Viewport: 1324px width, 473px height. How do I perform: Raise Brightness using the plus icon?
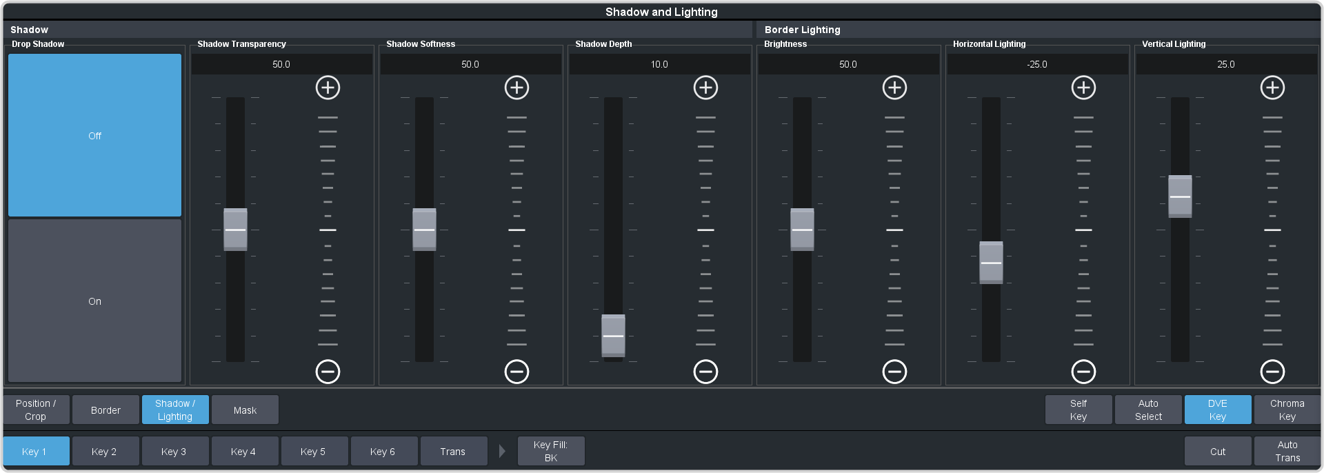pyautogui.click(x=894, y=88)
